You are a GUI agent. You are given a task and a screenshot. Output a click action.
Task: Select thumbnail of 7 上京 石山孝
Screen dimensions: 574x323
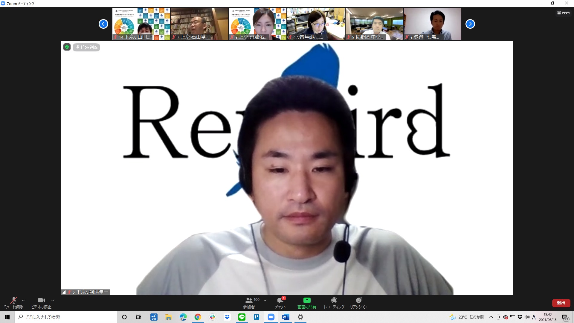click(199, 24)
